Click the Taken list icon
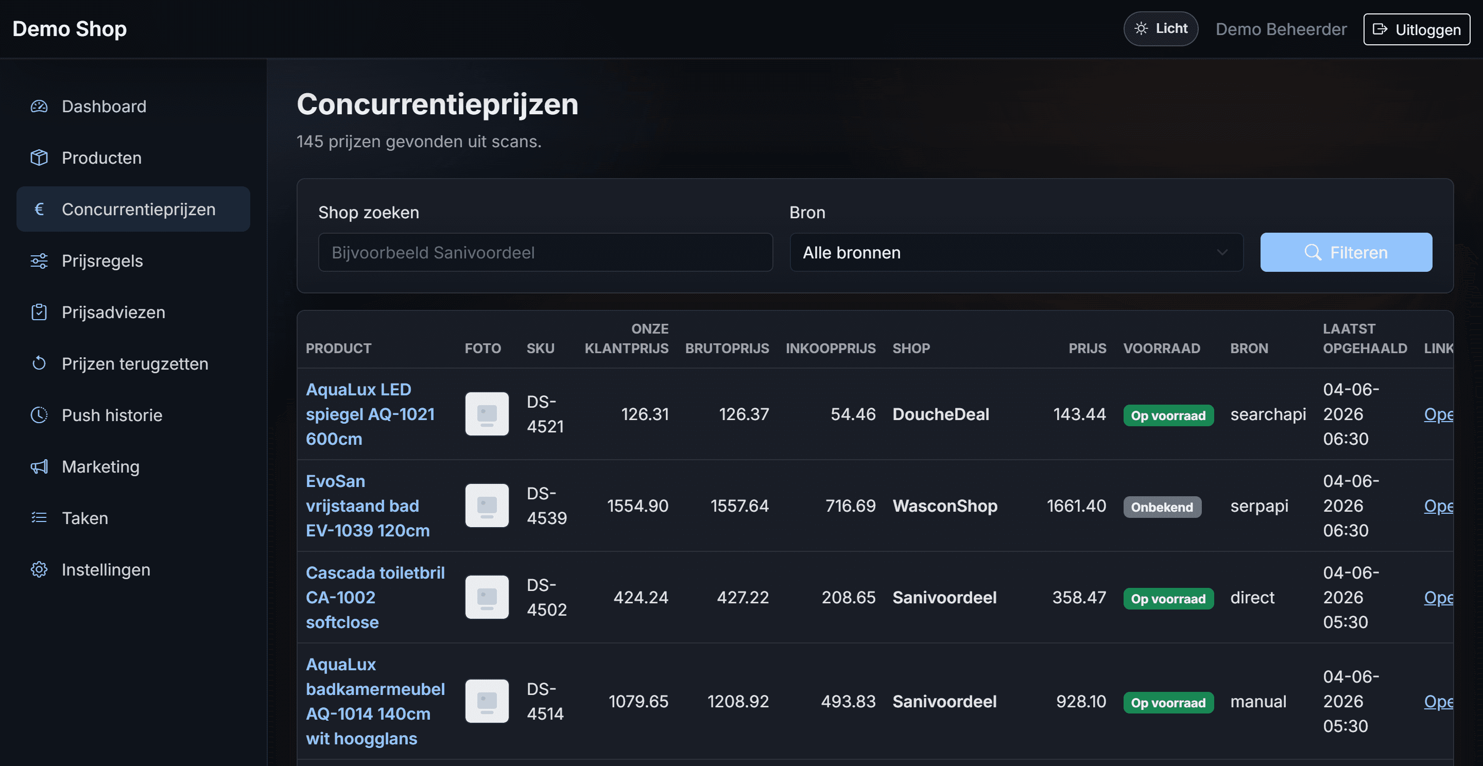This screenshot has width=1483, height=766. coord(39,518)
